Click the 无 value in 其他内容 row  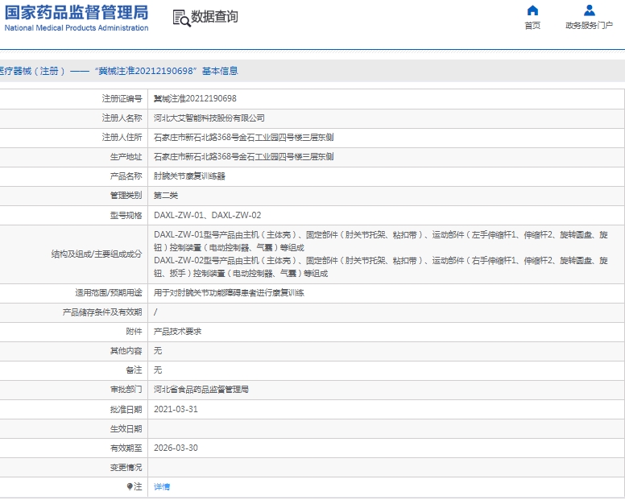coord(158,351)
